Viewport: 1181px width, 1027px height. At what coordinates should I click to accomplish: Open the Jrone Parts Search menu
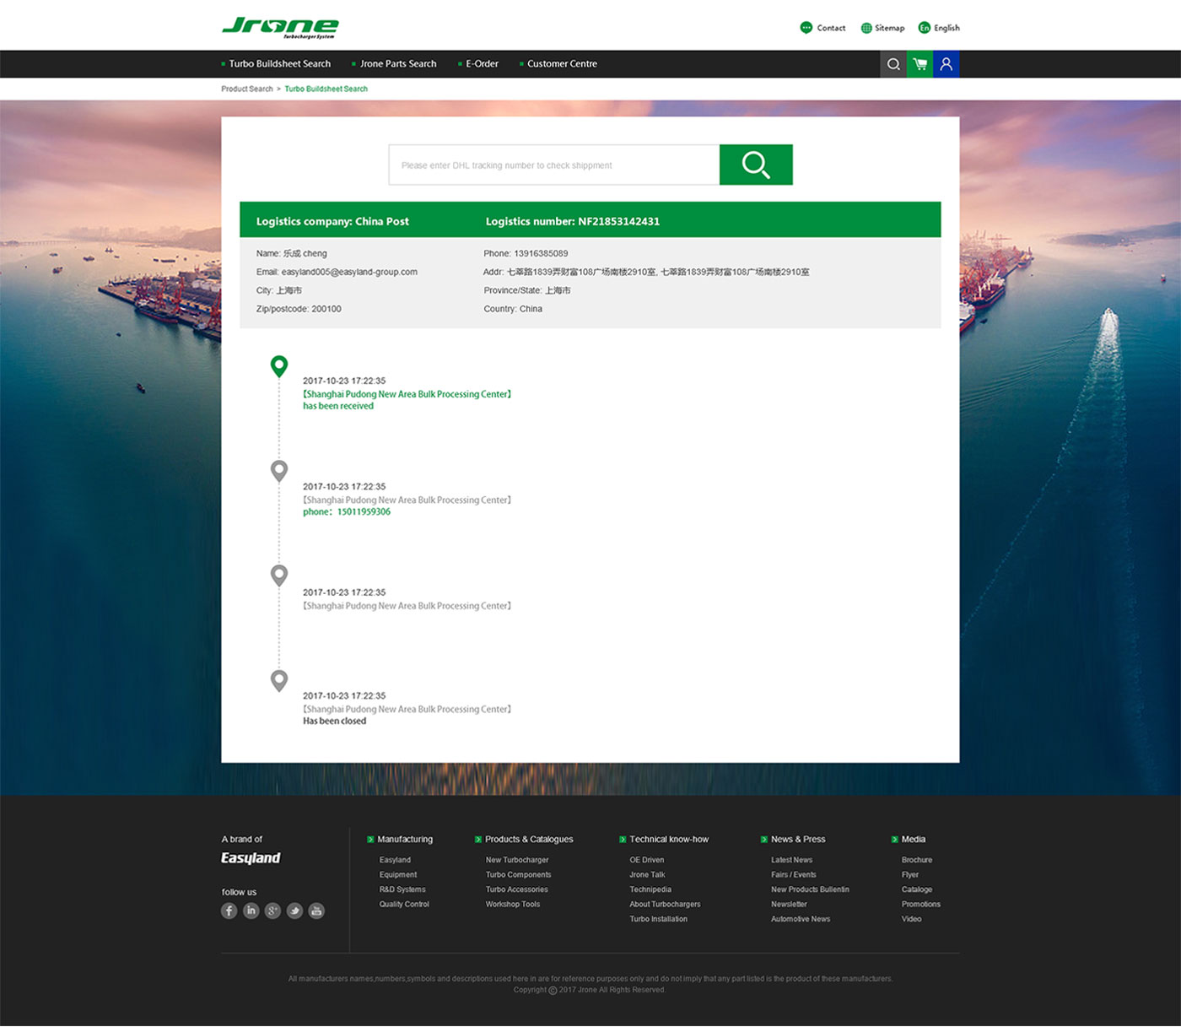397,64
